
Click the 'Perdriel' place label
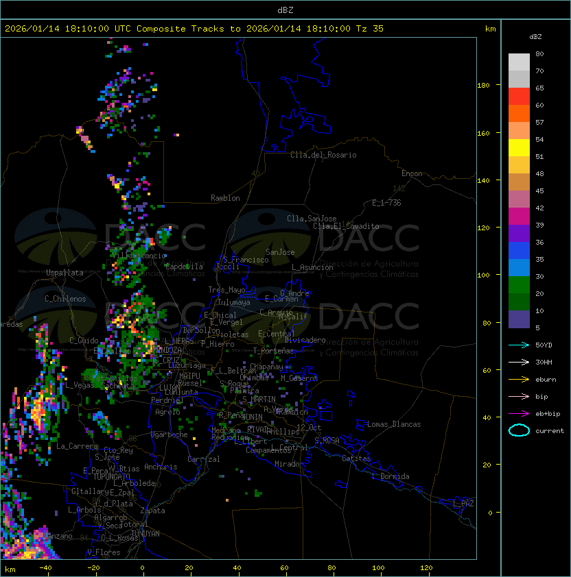(167, 400)
